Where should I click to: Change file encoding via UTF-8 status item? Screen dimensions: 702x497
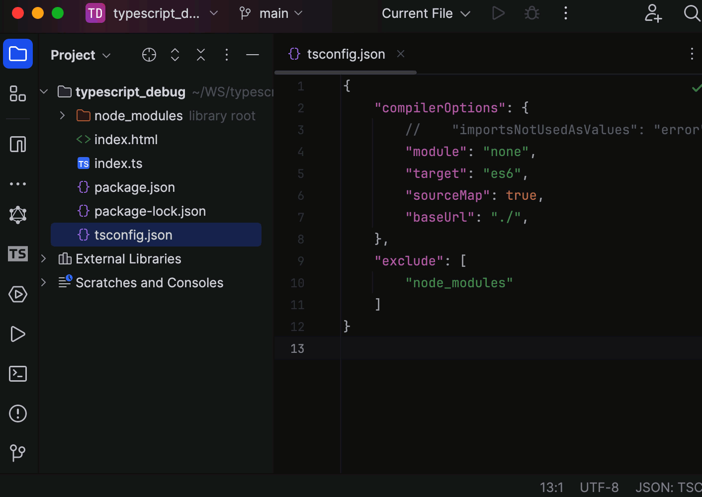(x=599, y=487)
